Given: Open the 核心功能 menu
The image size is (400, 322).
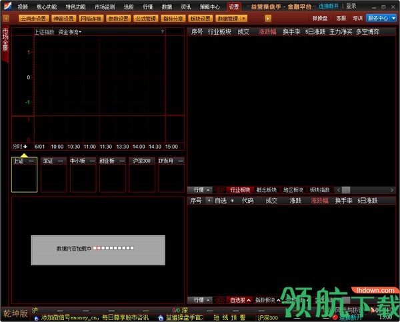Looking at the screenshot, I should click(x=47, y=7).
